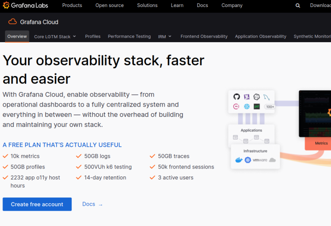Click the Grafana Cloud orange cloud icon
The width and height of the screenshot is (331, 226).
(12, 22)
